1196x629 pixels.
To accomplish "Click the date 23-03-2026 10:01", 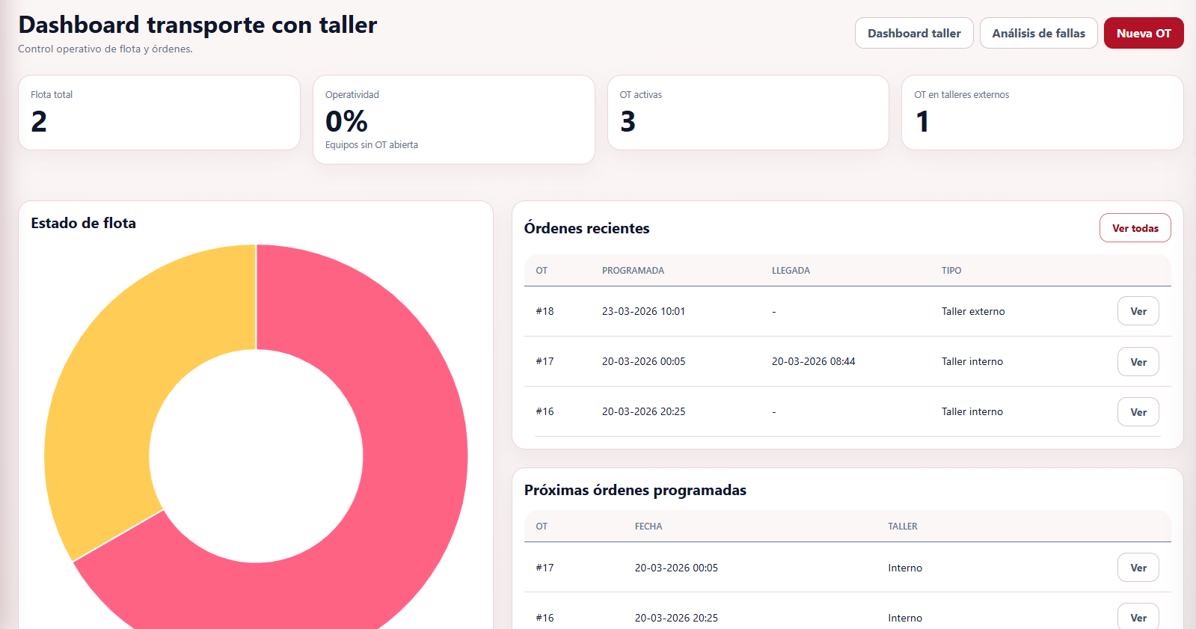I will coord(643,311).
